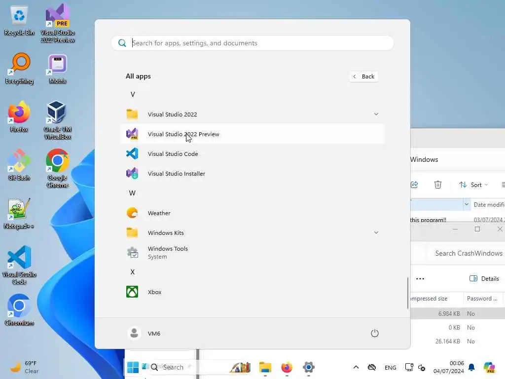Click Back button in All apps

tap(364, 76)
